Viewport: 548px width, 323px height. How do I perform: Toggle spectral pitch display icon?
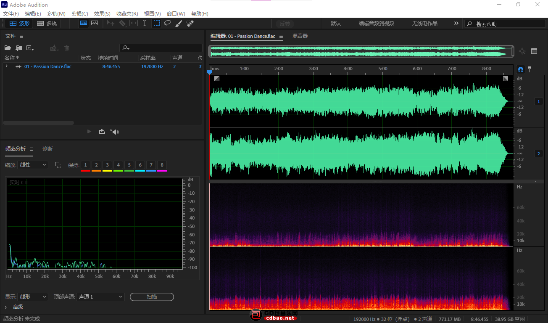click(x=95, y=24)
